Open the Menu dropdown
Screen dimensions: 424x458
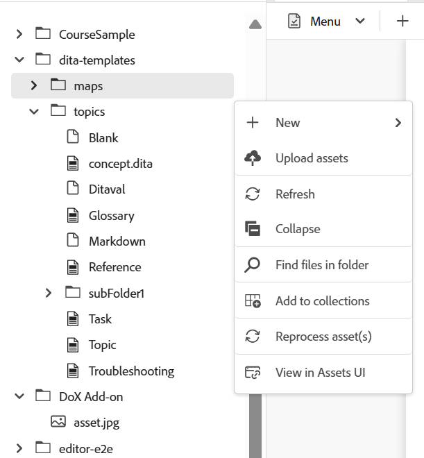point(326,22)
